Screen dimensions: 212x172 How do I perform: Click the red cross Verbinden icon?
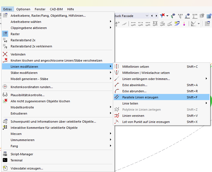point(5,54)
